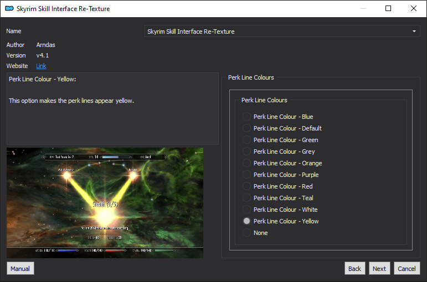Click the Manual button

click(20, 268)
